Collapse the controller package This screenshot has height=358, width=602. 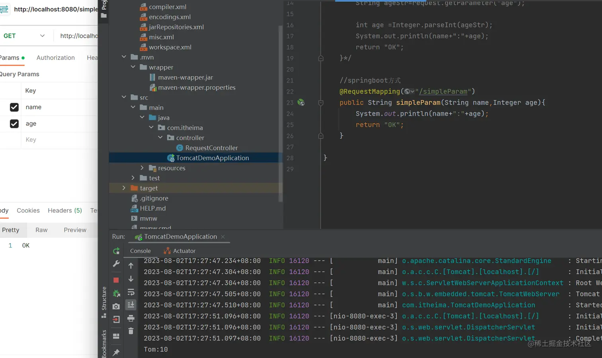(160, 137)
